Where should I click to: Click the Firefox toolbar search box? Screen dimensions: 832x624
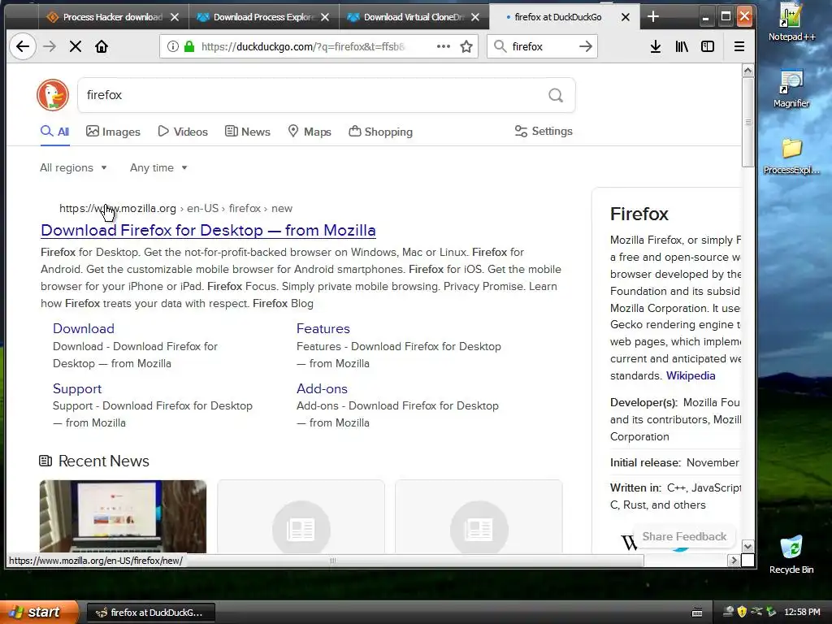(542, 46)
